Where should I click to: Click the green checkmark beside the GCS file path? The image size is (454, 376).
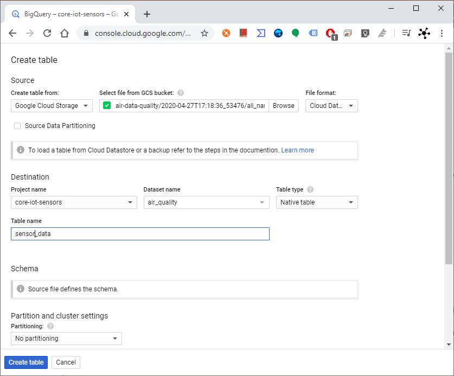[x=107, y=106]
